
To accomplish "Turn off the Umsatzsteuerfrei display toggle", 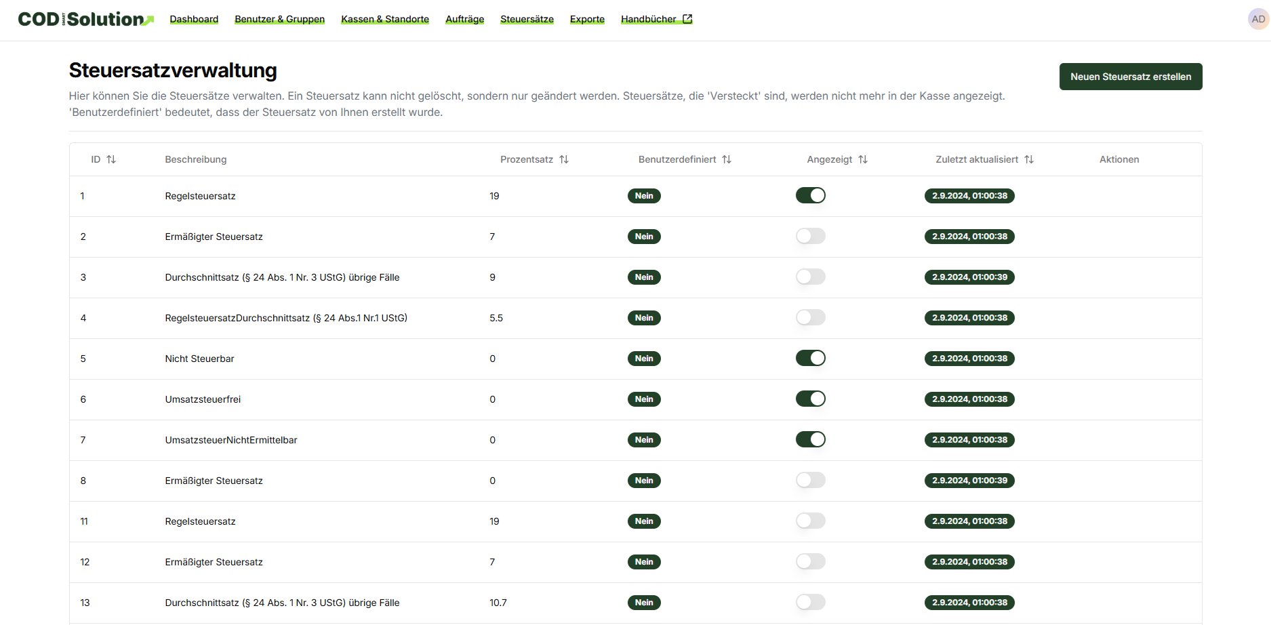I will point(811,399).
